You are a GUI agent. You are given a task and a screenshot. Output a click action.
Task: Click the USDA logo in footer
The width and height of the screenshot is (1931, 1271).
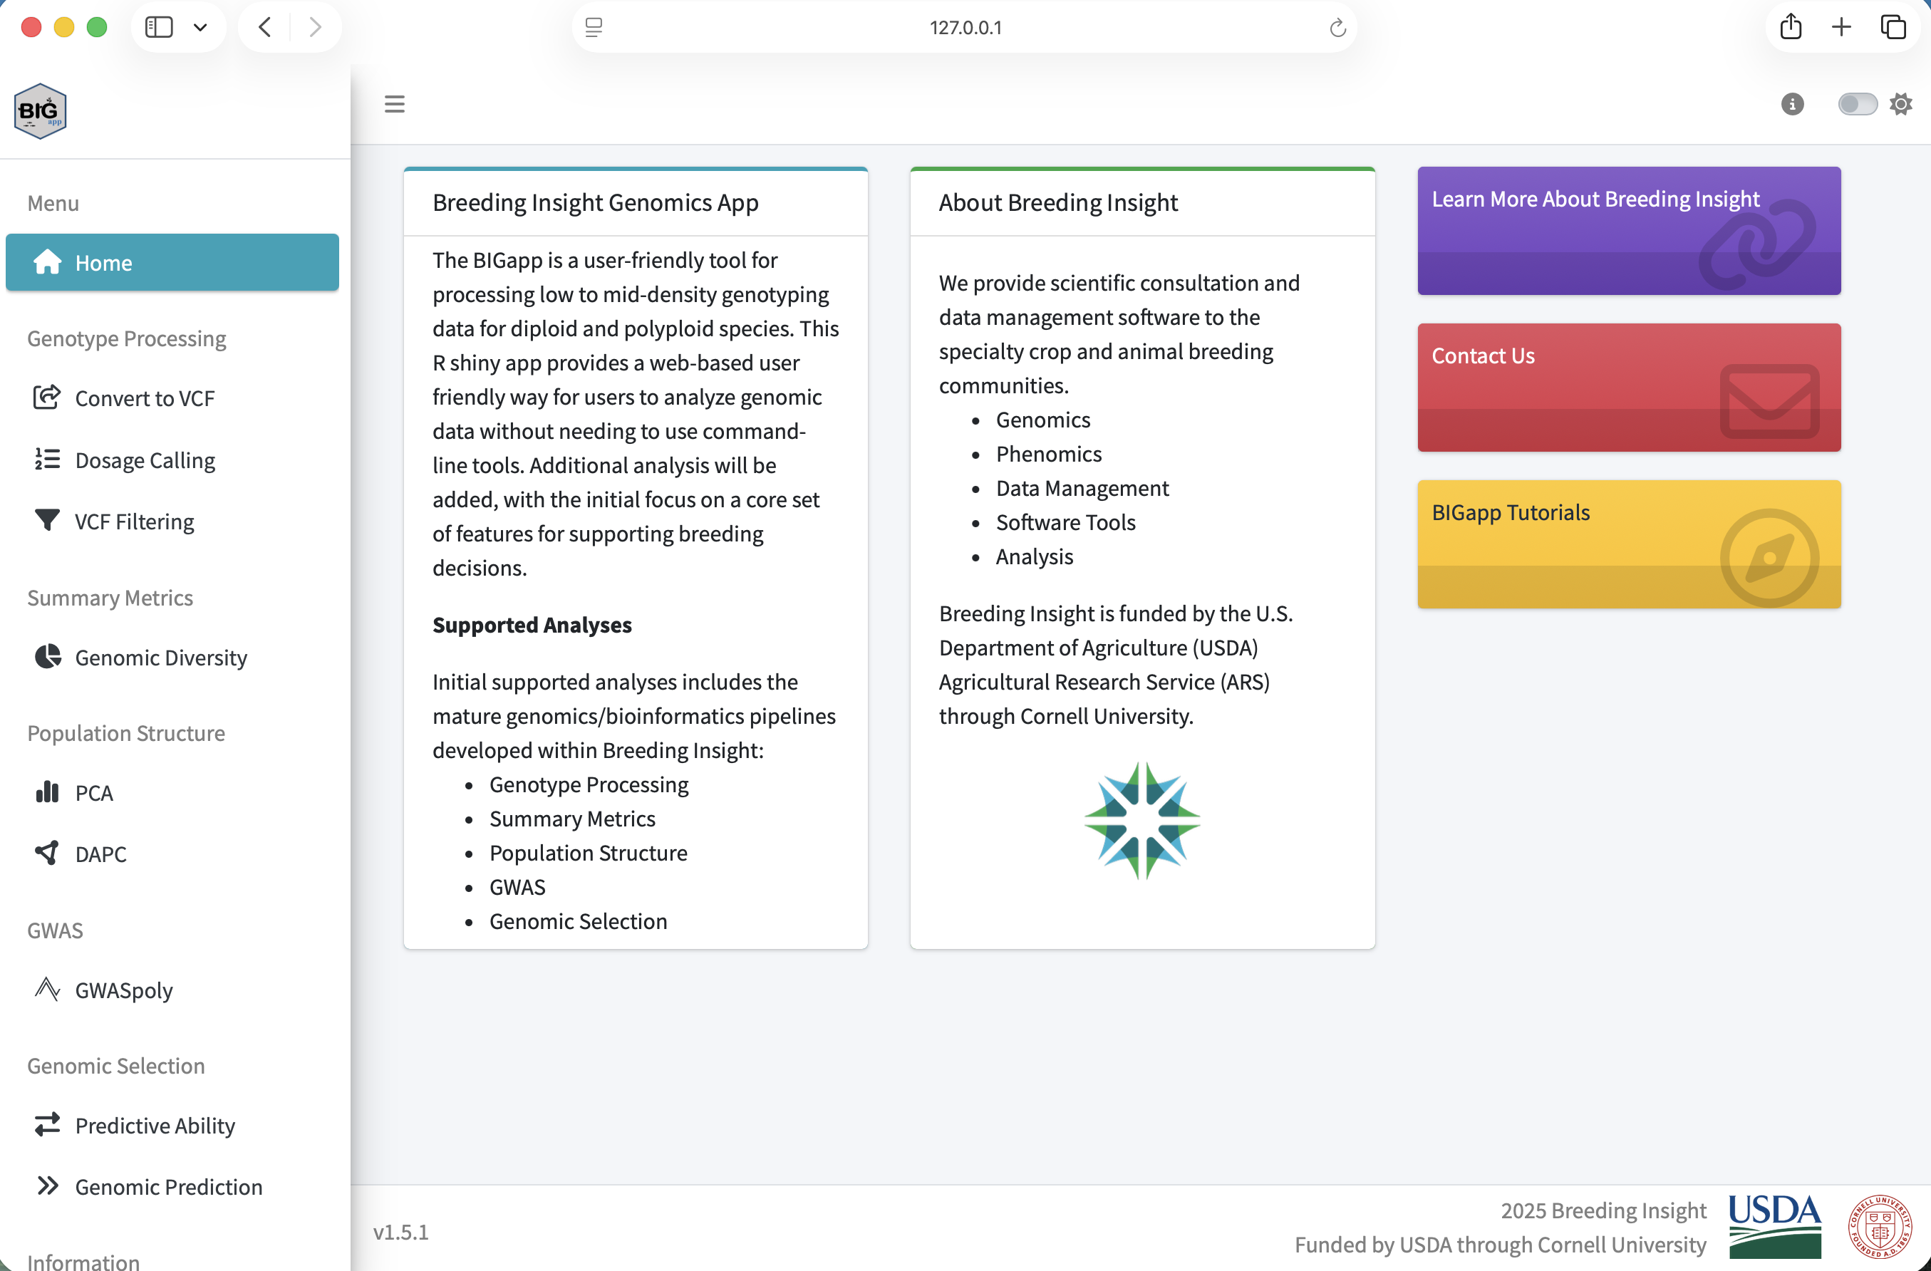pyautogui.click(x=1775, y=1226)
